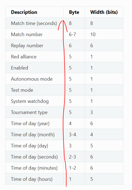This screenshot has height=190, width=132.
Task: Click the red arrowhead annotation tip
Action: pyautogui.click(x=63, y=21)
